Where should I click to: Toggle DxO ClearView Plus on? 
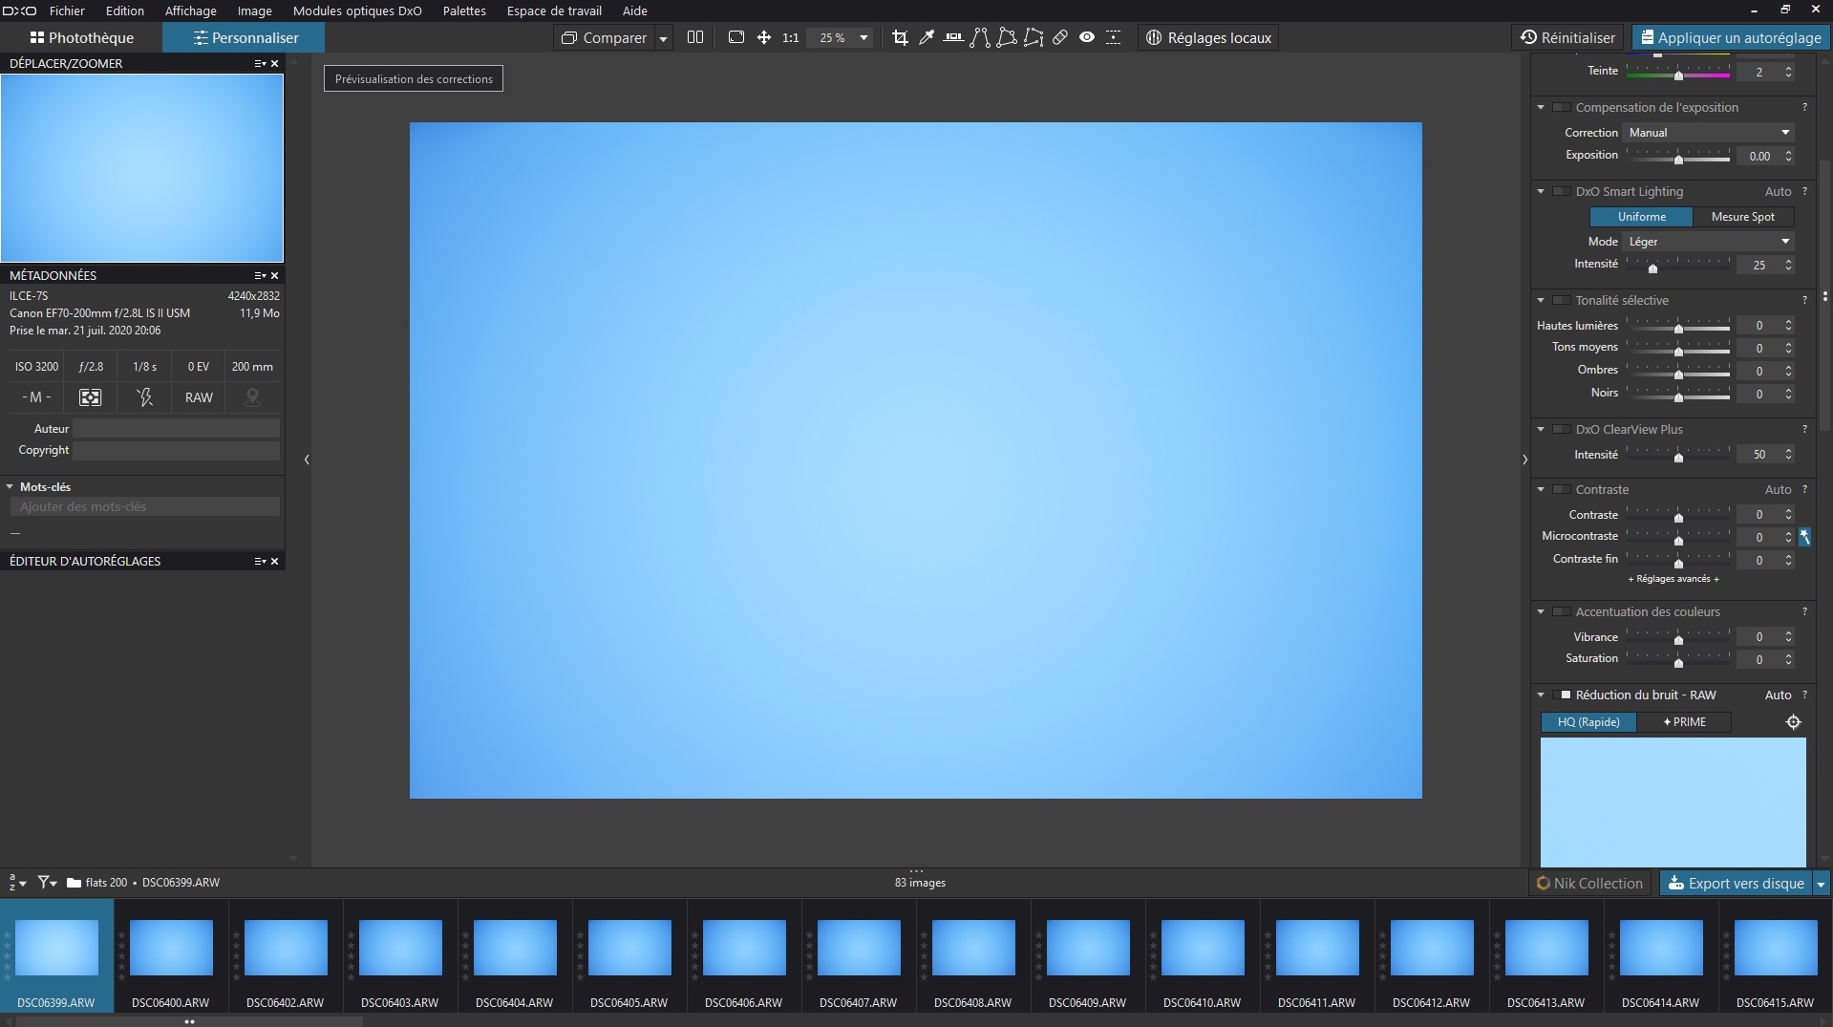1562,429
